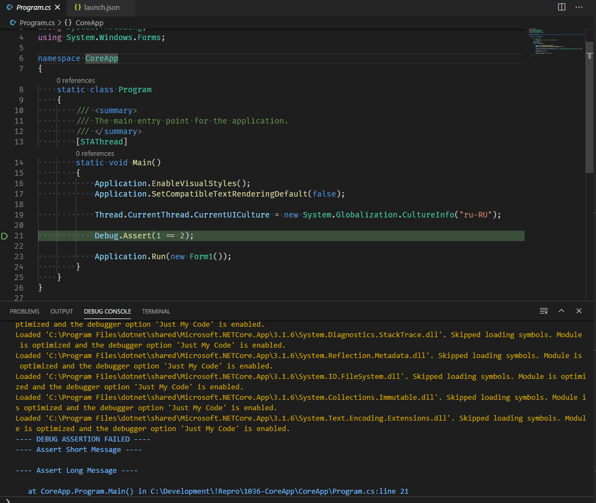This screenshot has height=503, width=596.
Task: Click the 'static class Program' declaration
Action: (104, 90)
